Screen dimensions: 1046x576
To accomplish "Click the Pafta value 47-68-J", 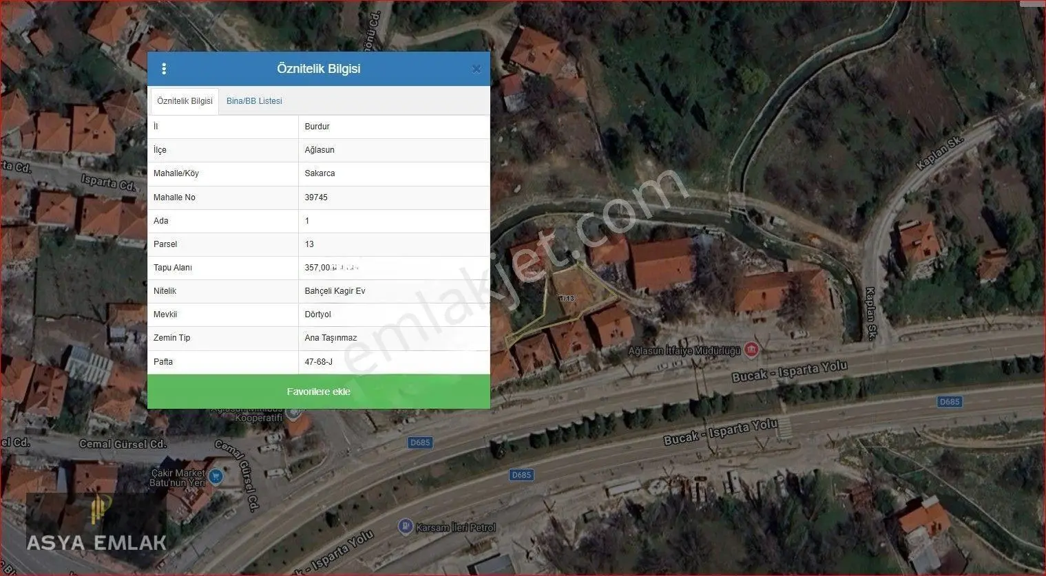I will [x=394, y=362].
